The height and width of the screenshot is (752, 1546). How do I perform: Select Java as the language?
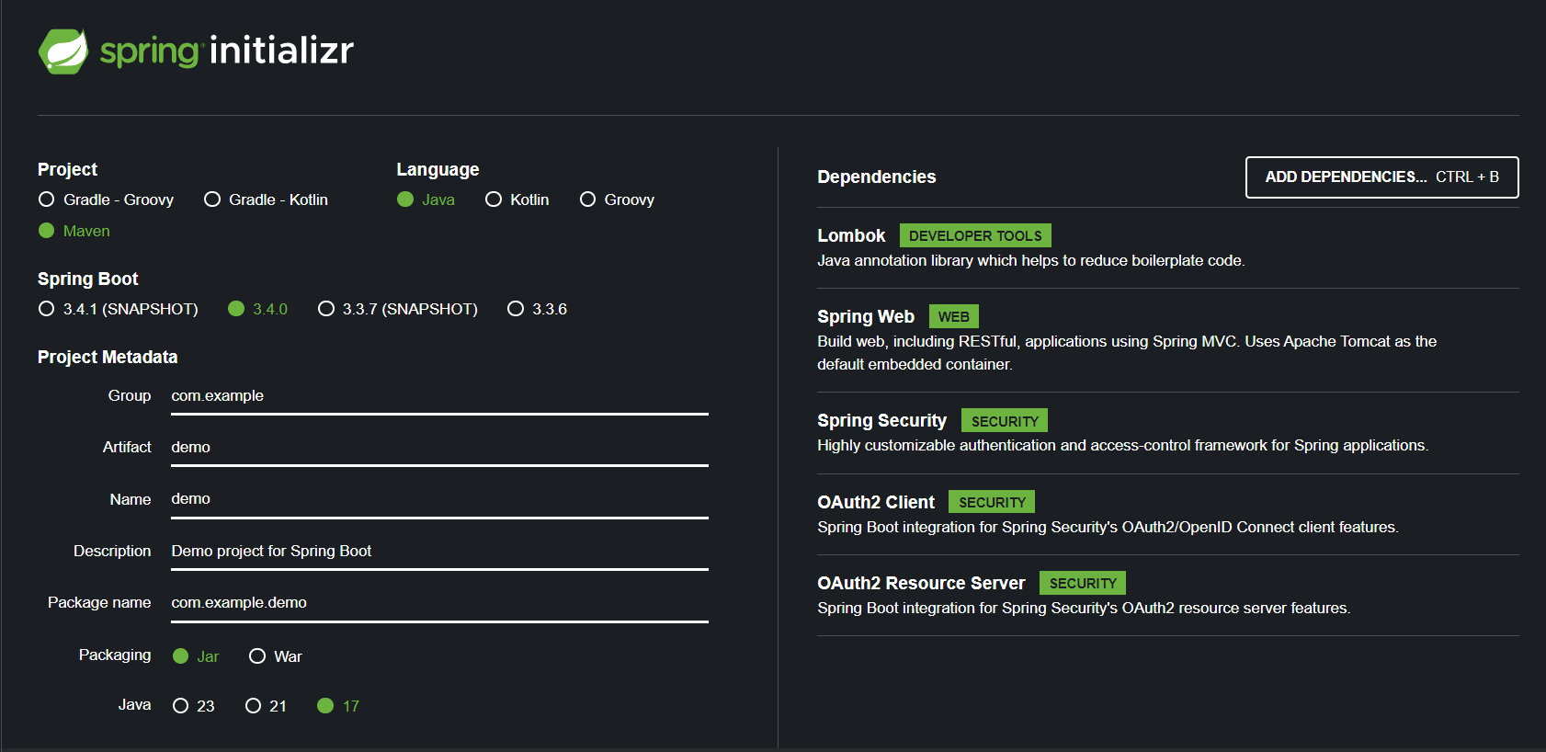[426, 199]
